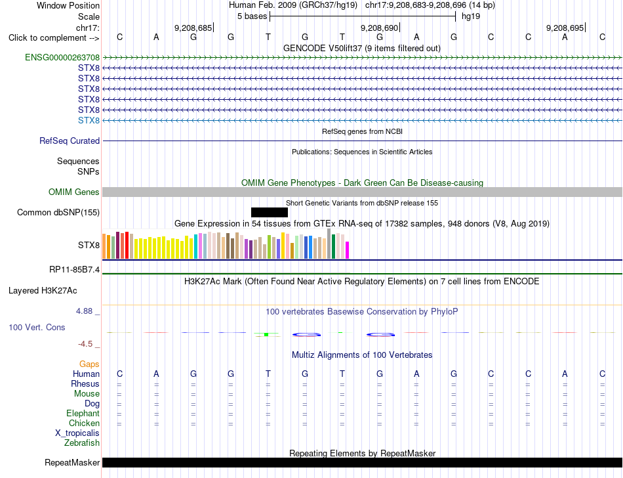Viewport: 623px width, 478px height.
Task: Click the tall gray bar in the GTEx chart
Action: tap(329, 244)
